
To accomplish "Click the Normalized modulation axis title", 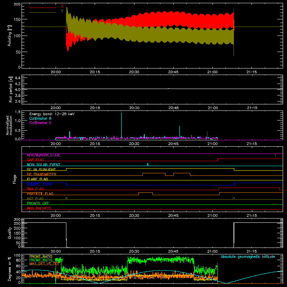I will point(9,125).
